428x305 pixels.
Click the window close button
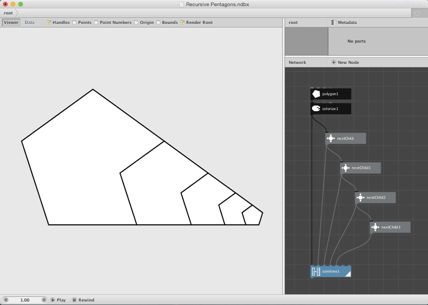click(x=5, y=4)
